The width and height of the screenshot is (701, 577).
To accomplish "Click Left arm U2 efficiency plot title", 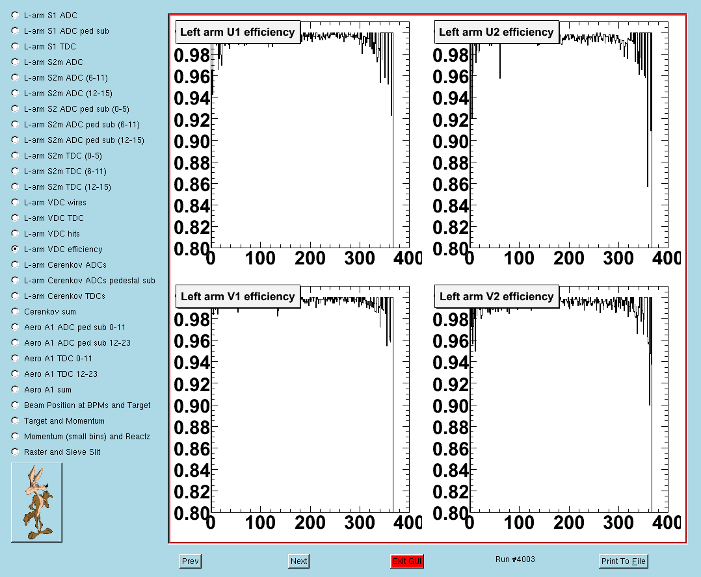I will coord(496,32).
